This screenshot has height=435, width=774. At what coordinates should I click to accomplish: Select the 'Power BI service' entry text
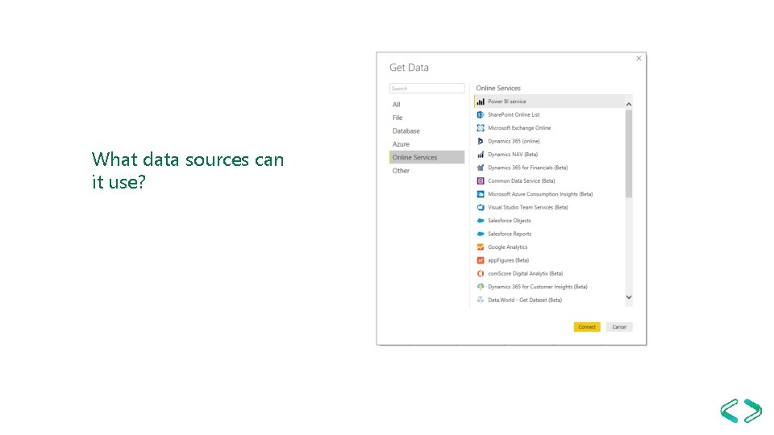507,101
